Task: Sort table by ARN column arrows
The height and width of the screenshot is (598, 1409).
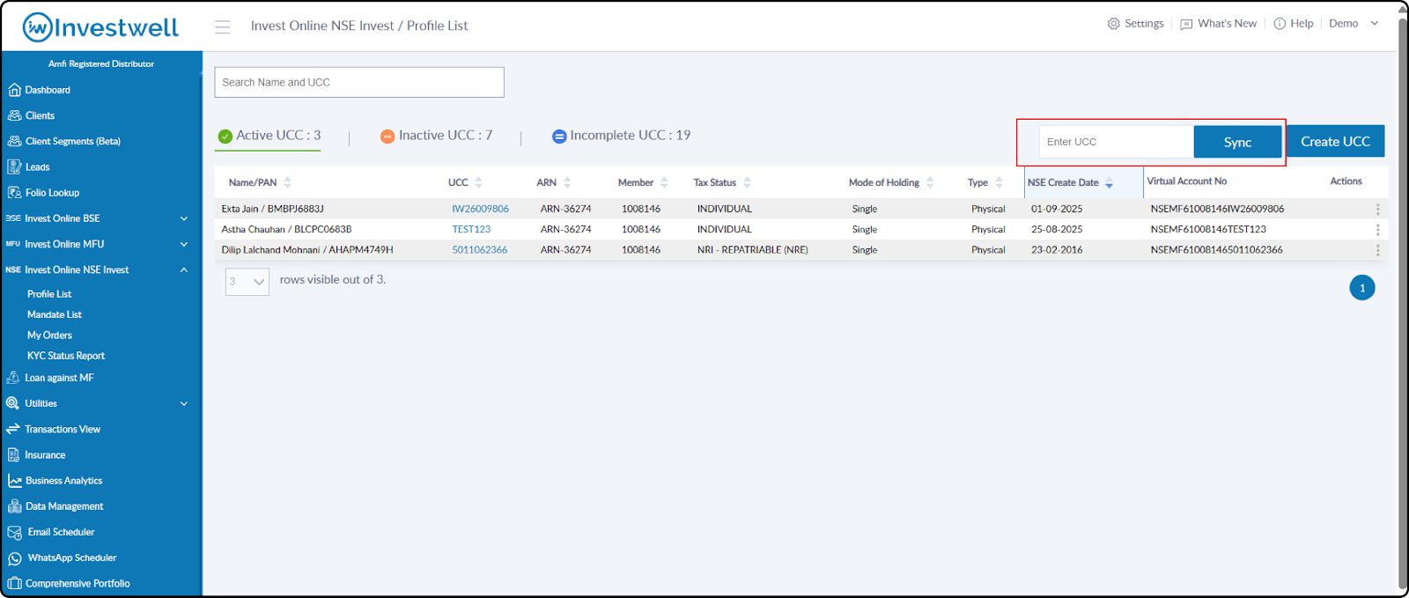Action: [x=567, y=182]
